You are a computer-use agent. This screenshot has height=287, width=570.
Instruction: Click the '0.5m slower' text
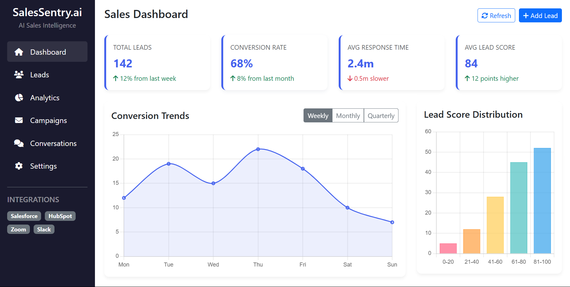tap(371, 78)
